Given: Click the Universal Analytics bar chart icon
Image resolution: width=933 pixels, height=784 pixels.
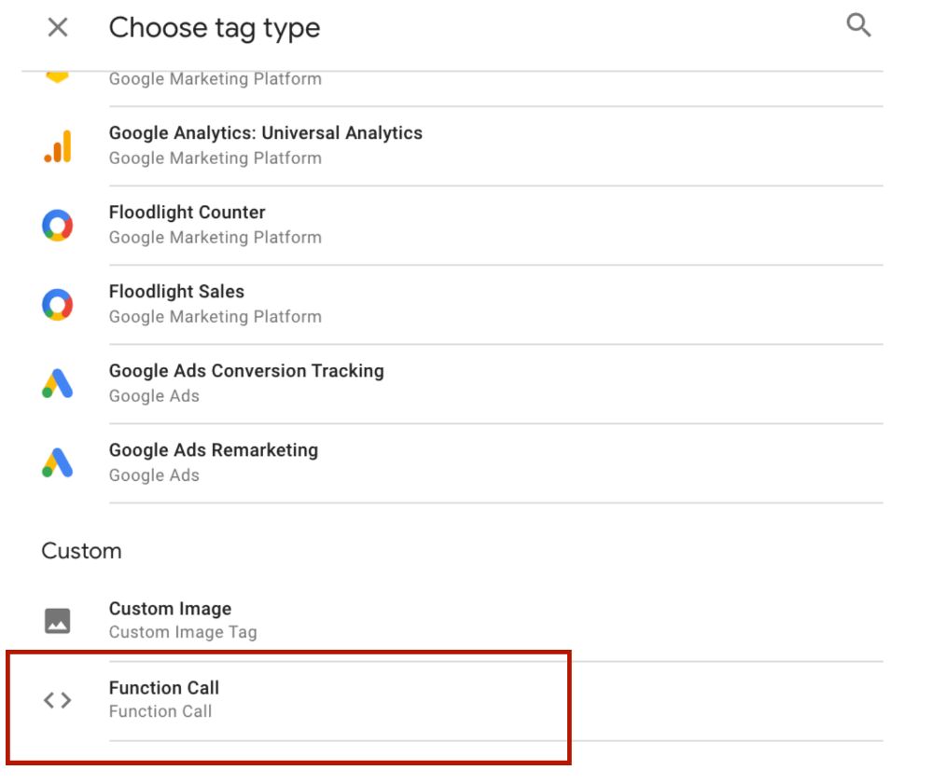Looking at the screenshot, I should 58,146.
